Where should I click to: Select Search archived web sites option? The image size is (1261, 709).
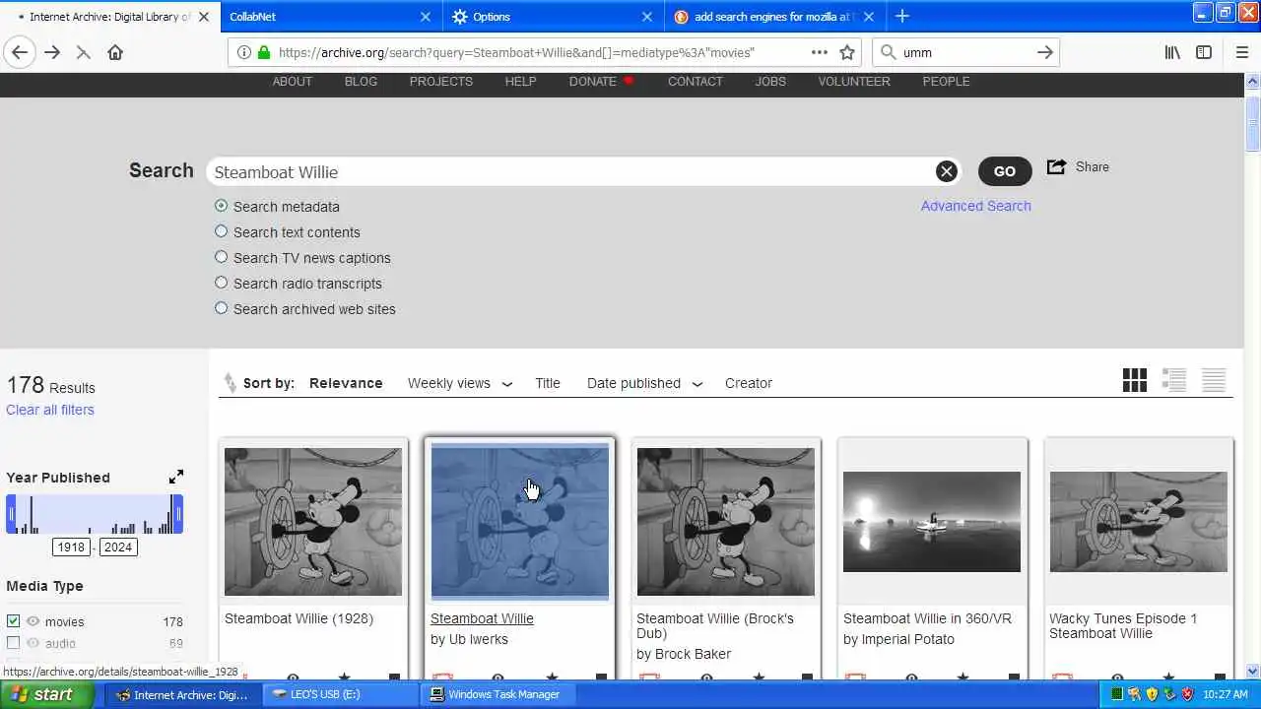coord(221,308)
